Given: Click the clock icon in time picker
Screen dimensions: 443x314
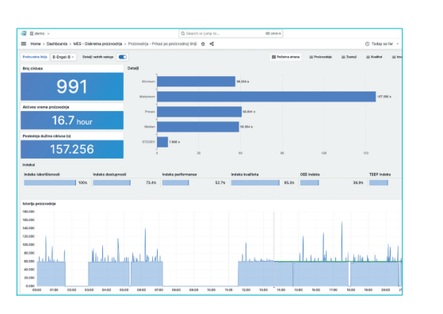Looking at the screenshot, I should [x=367, y=44].
